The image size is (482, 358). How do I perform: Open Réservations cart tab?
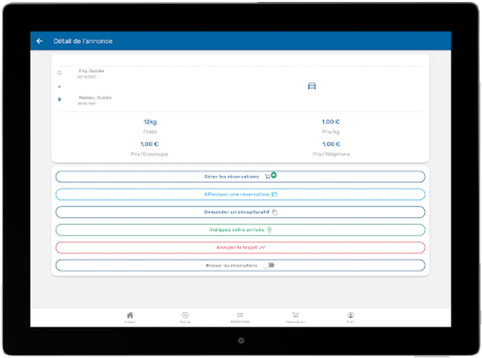click(x=295, y=315)
